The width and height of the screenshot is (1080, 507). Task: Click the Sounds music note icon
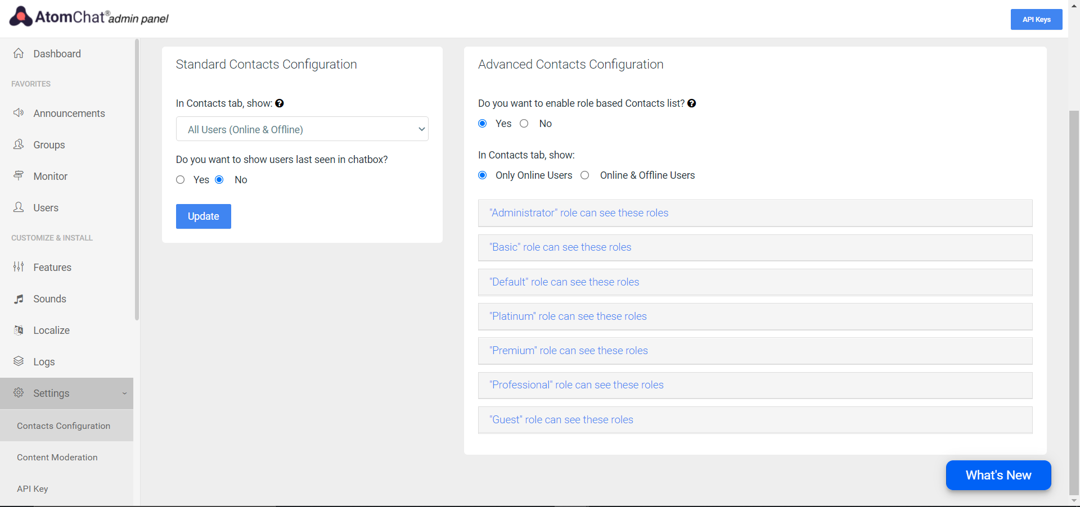(x=19, y=298)
